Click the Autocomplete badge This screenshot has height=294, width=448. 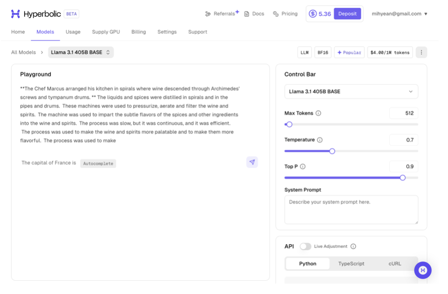98,164
